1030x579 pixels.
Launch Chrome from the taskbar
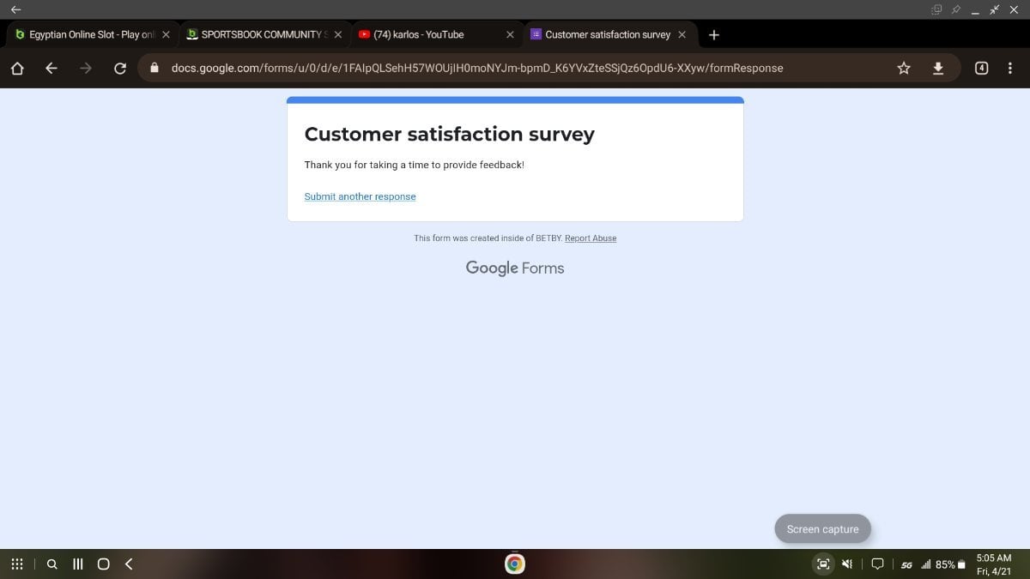(515, 564)
